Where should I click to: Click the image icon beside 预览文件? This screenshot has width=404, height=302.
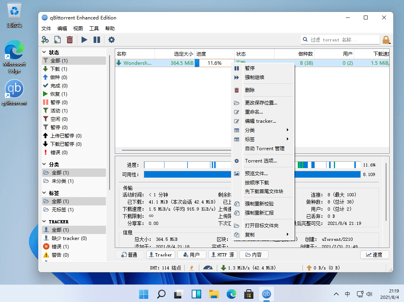pyautogui.click(x=237, y=174)
